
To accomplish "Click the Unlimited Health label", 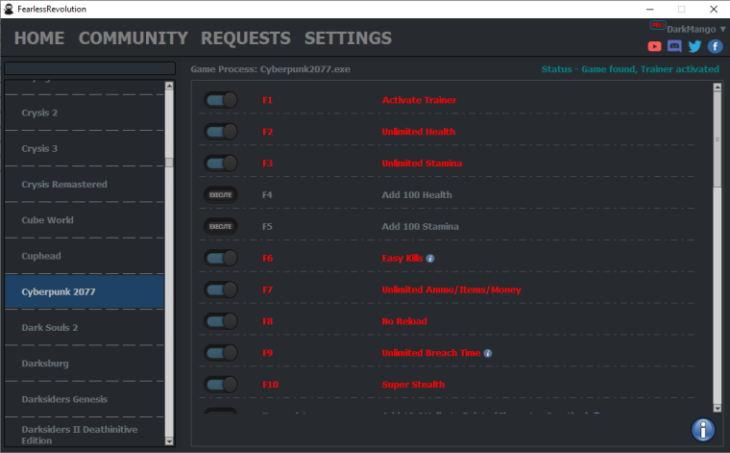I will (x=419, y=132).
